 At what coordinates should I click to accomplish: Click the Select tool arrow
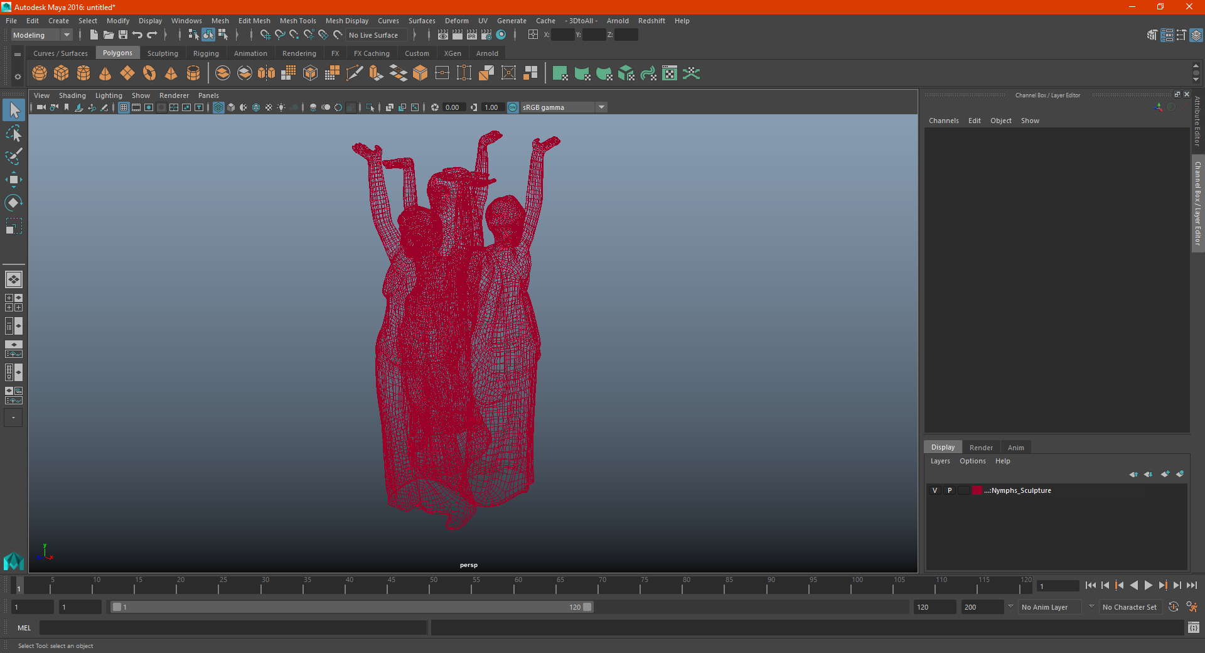[x=14, y=111]
